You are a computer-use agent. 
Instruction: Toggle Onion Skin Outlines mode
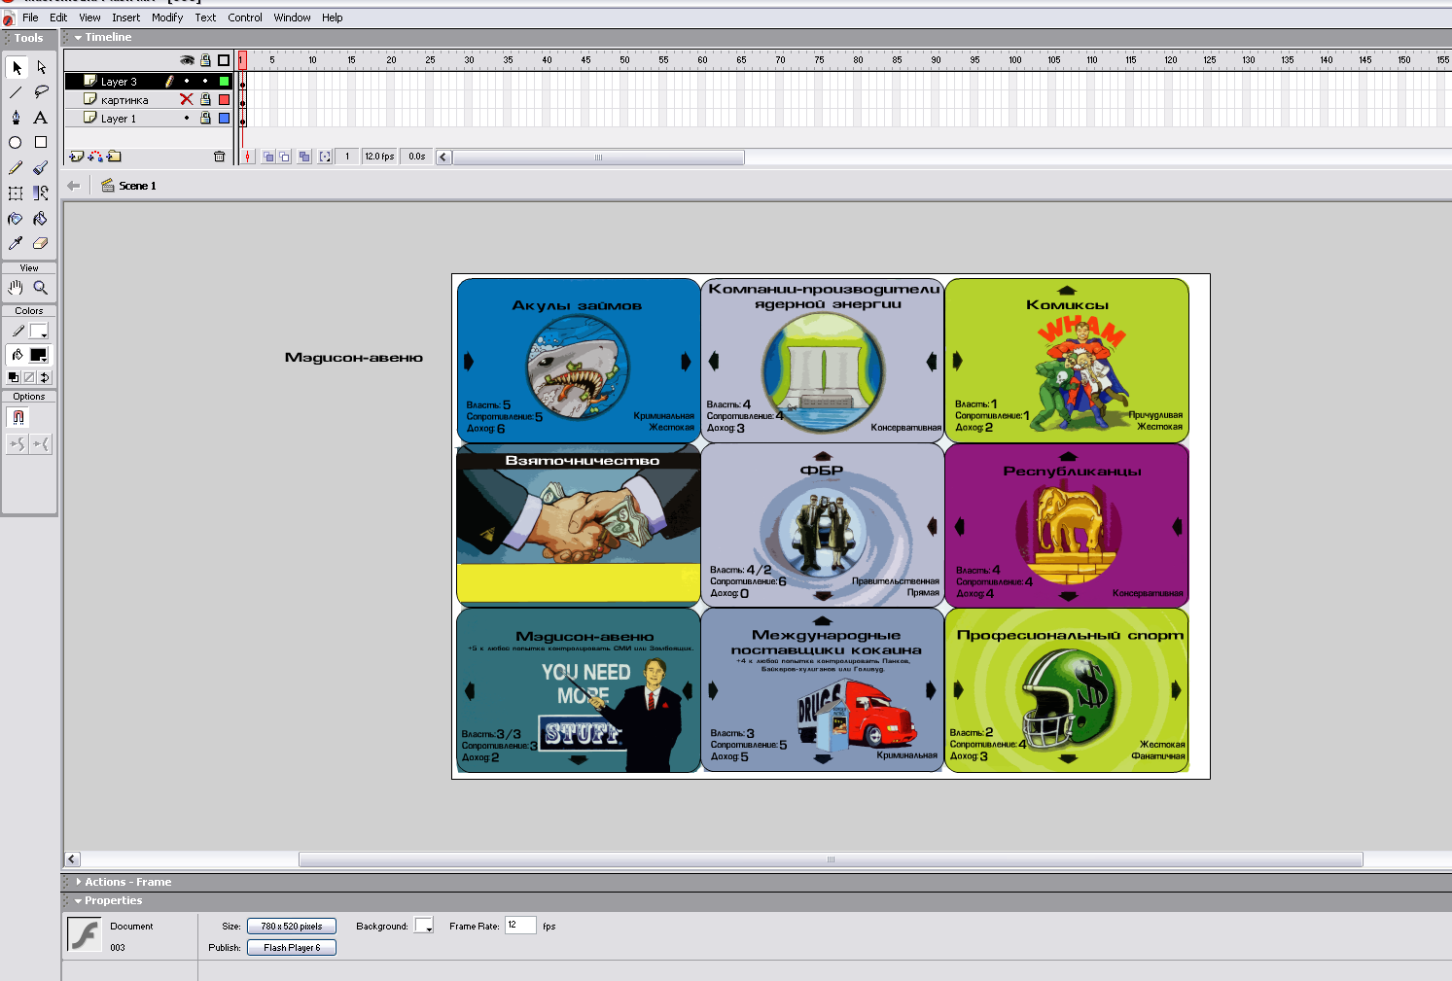coord(285,157)
